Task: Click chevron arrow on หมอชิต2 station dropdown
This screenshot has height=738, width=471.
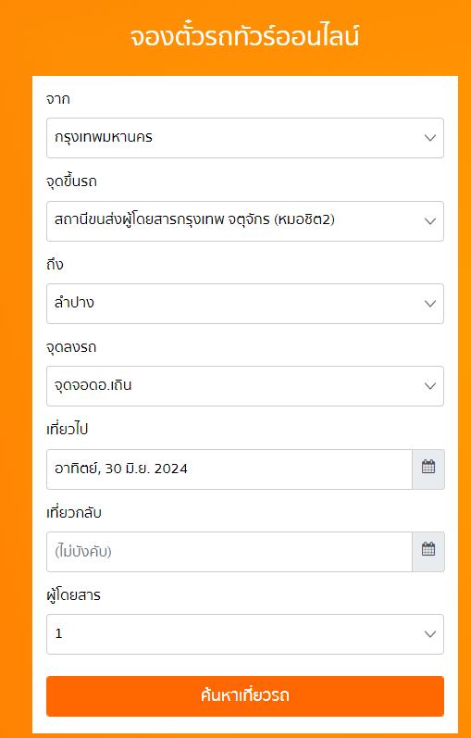Action: point(429,221)
